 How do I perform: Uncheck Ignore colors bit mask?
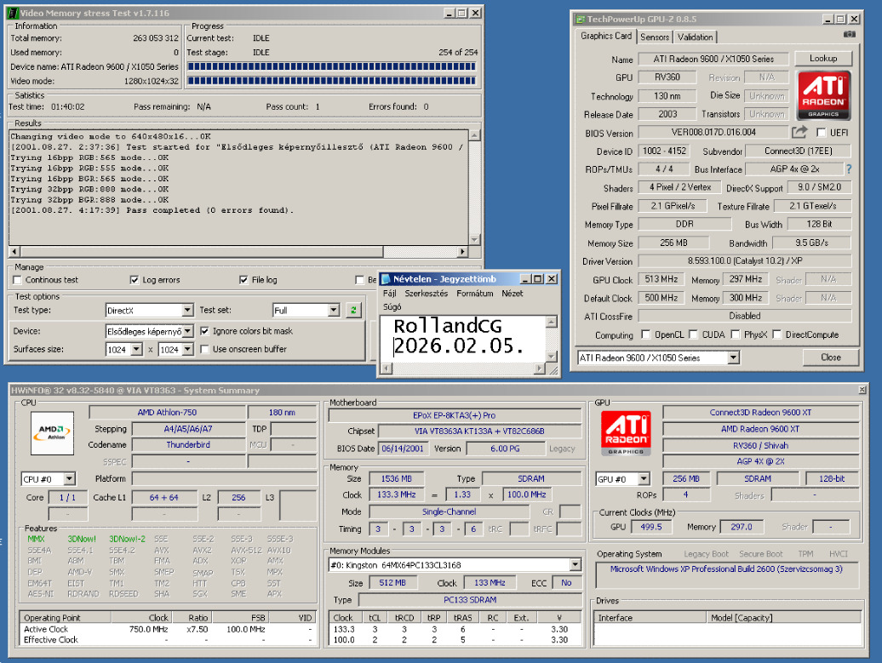click(204, 330)
